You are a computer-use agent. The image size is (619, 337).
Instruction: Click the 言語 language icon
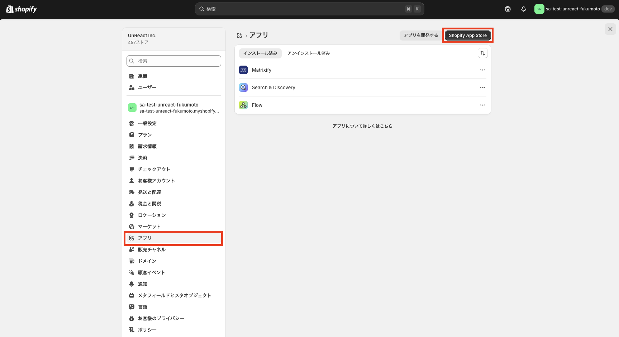pos(132,307)
